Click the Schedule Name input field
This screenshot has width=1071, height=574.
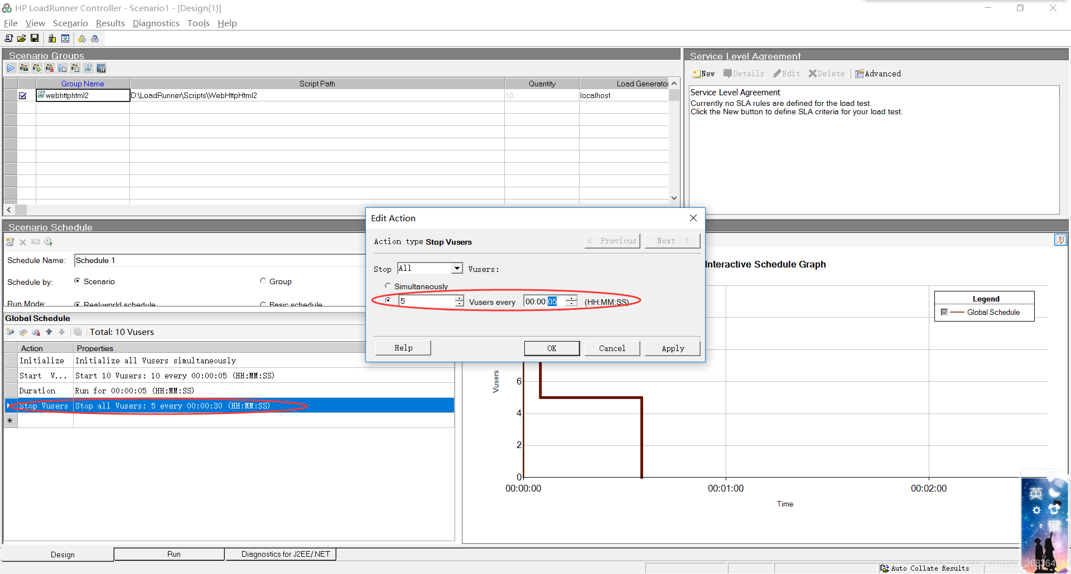[219, 260]
